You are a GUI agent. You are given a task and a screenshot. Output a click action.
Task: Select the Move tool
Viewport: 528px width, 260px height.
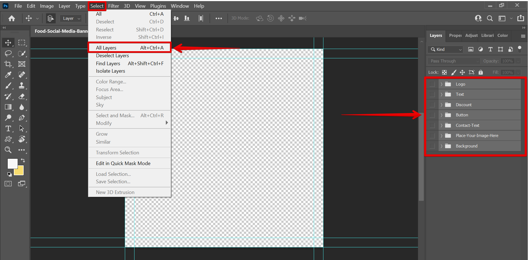point(8,43)
